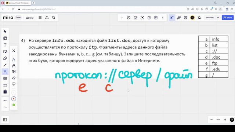
Task: Pick the red pen color swatch
Action: click(14, 99)
